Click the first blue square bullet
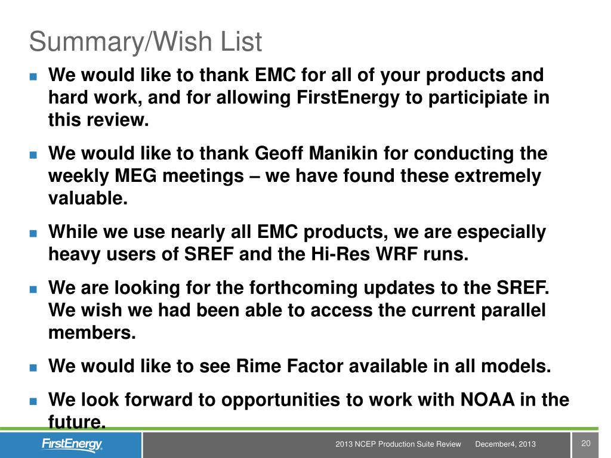611x458 pixels. [x=33, y=76]
